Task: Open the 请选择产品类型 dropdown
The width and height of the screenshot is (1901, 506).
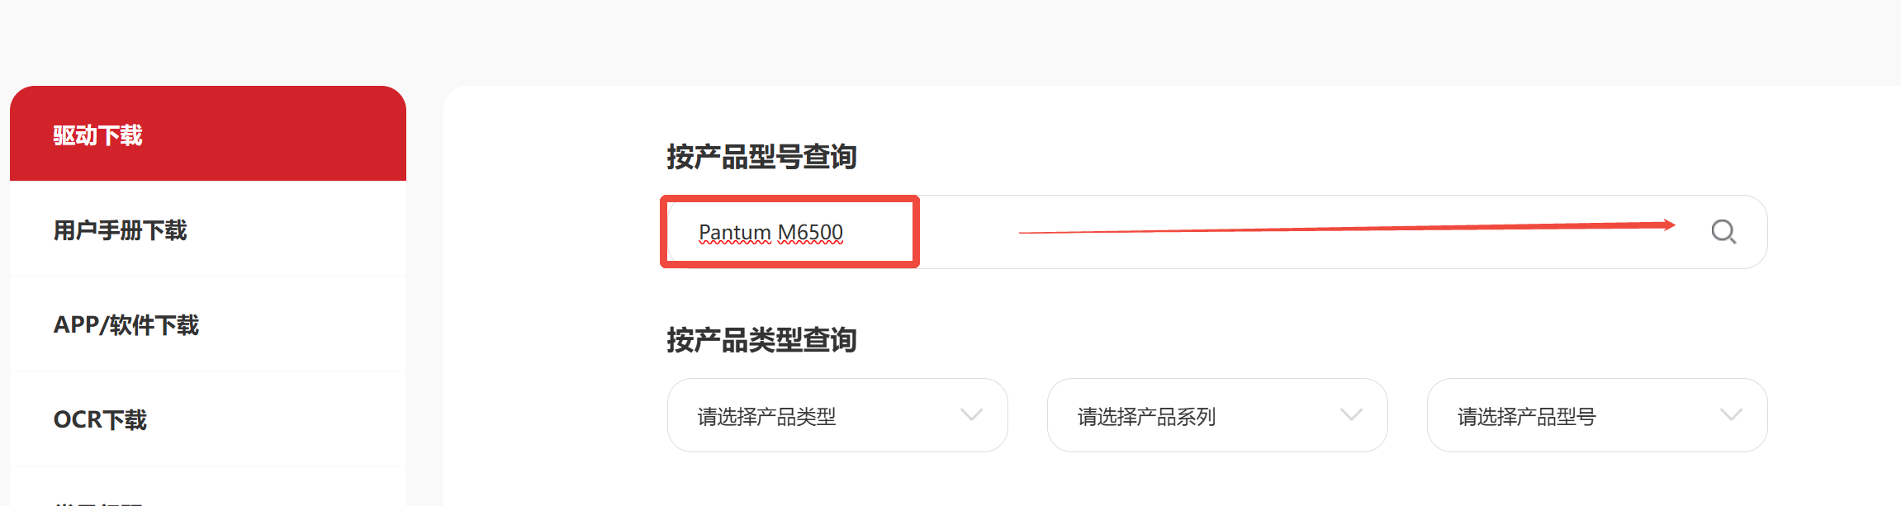Action: point(837,415)
